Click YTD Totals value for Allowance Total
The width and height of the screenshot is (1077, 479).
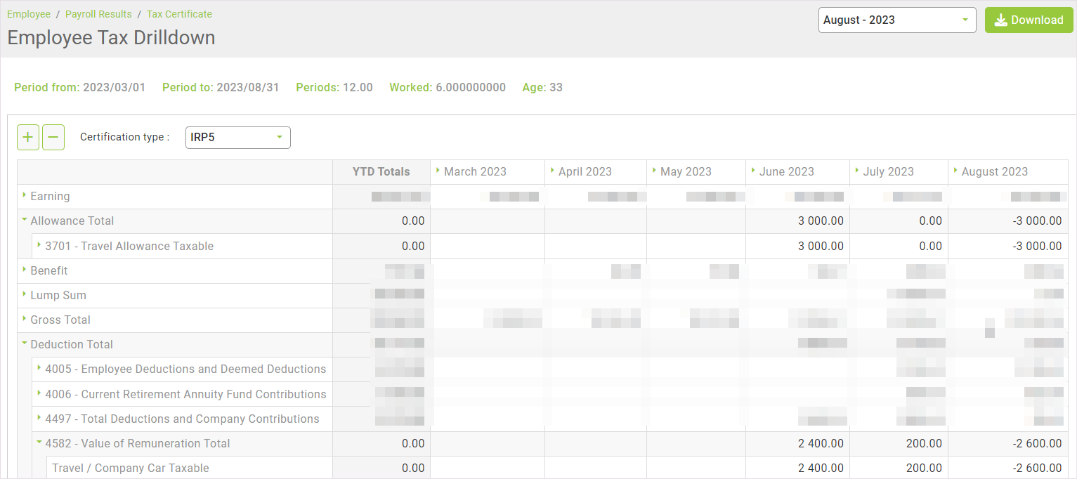[413, 221]
